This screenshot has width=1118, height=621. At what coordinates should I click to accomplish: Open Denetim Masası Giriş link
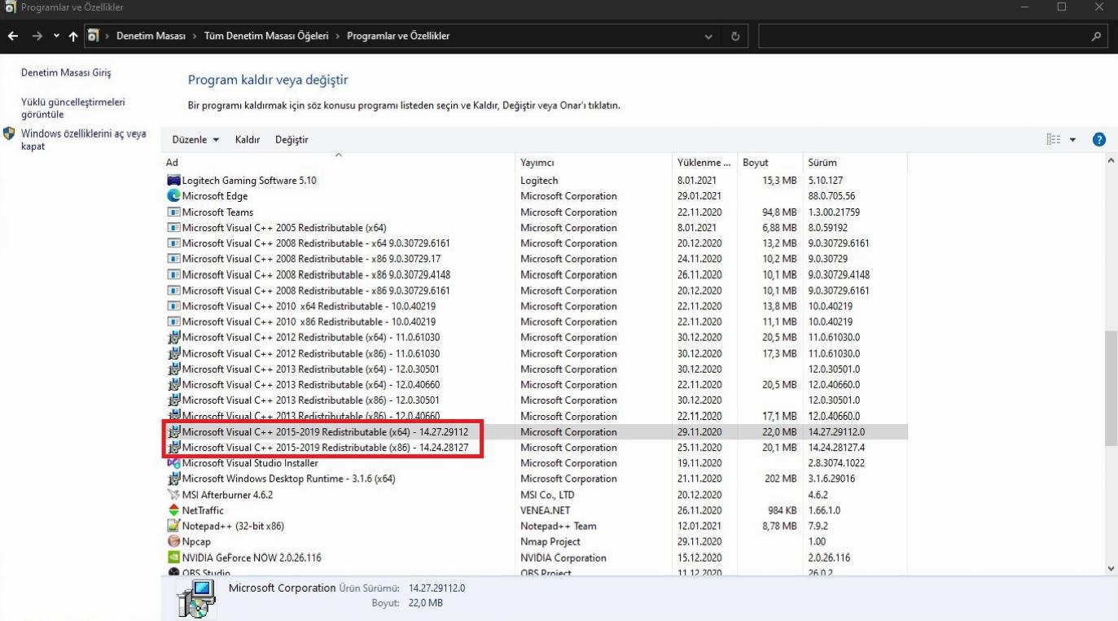point(66,72)
